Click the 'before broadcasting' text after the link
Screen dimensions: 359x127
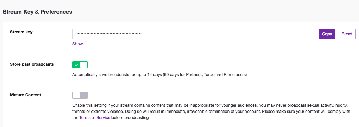coord(130,118)
